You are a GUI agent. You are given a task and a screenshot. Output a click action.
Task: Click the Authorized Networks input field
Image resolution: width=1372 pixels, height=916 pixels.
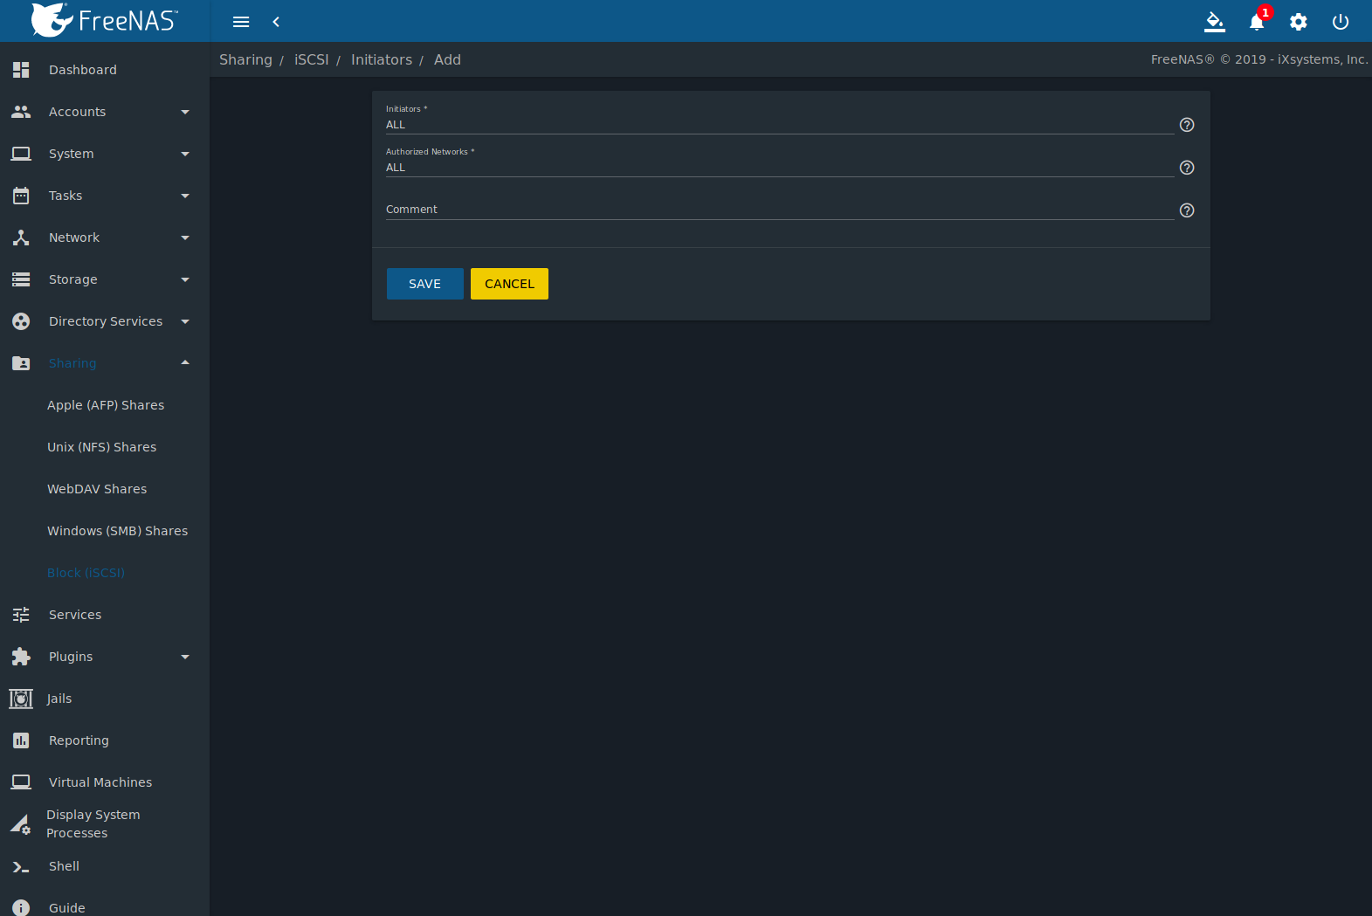(780, 168)
